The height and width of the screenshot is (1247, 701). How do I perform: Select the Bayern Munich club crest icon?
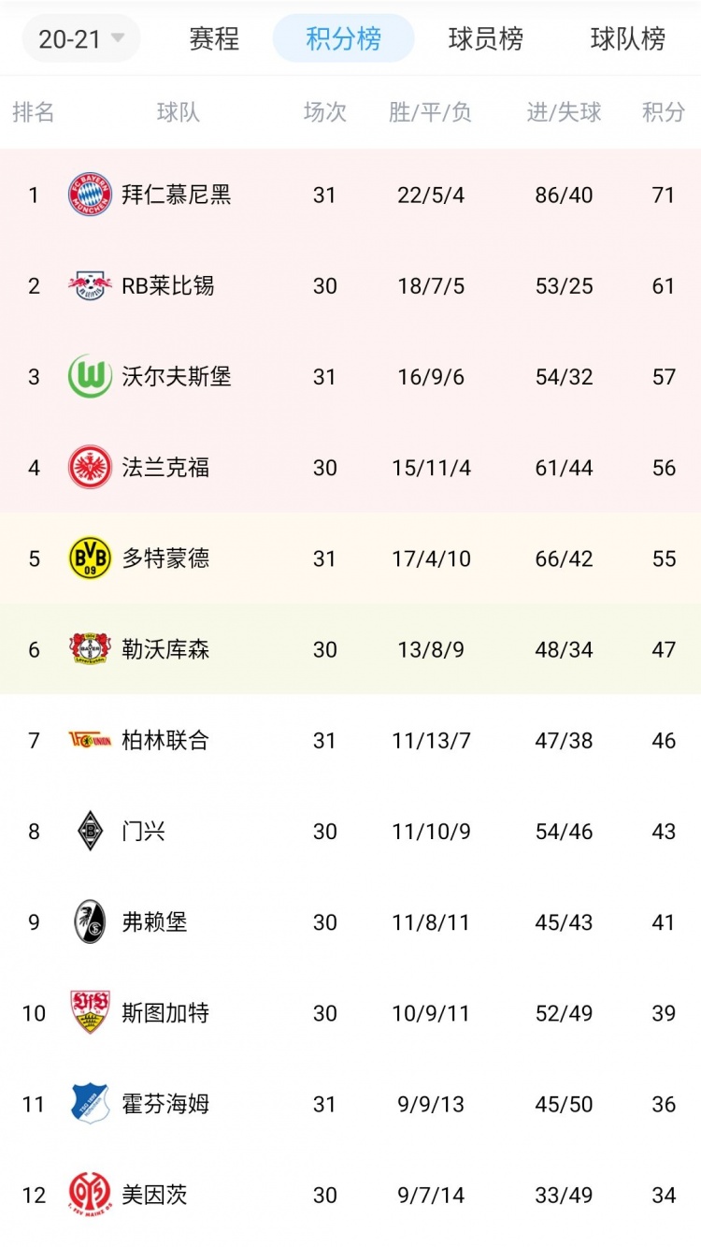90,195
